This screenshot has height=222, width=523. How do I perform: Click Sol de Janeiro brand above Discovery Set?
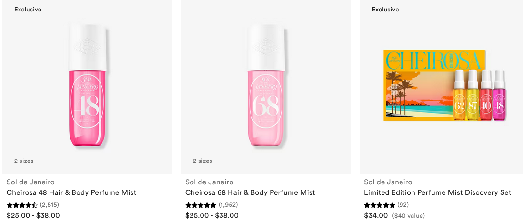pos(388,182)
